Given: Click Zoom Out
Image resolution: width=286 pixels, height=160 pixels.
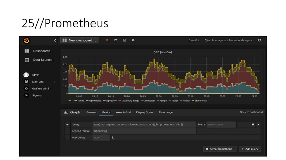Looking at the screenshot, I should (194, 40).
